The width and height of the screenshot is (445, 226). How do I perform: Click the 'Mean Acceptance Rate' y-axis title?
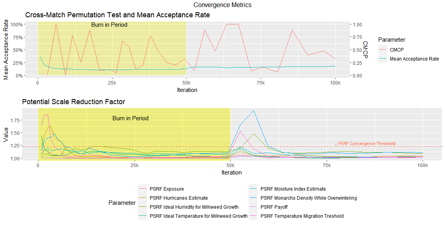pyautogui.click(x=6, y=50)
